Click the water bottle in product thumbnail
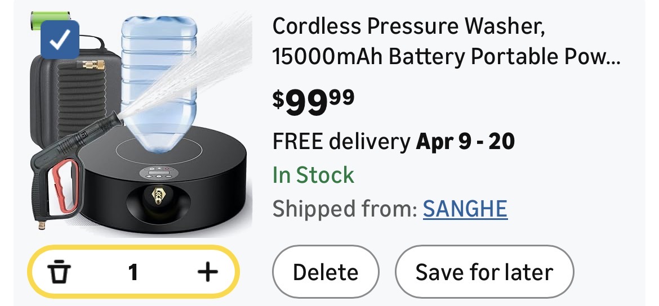This screenshot has width=659, height=306. coord(159,79)
